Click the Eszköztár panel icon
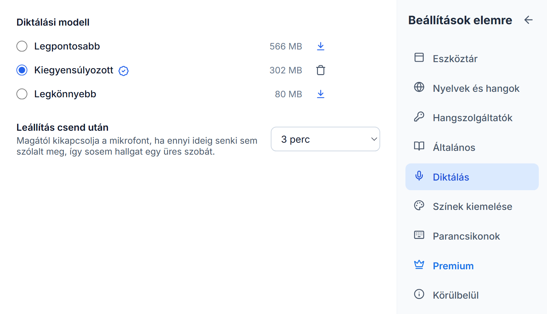Screen dimensions: 547x314 [x=419, y=57]
